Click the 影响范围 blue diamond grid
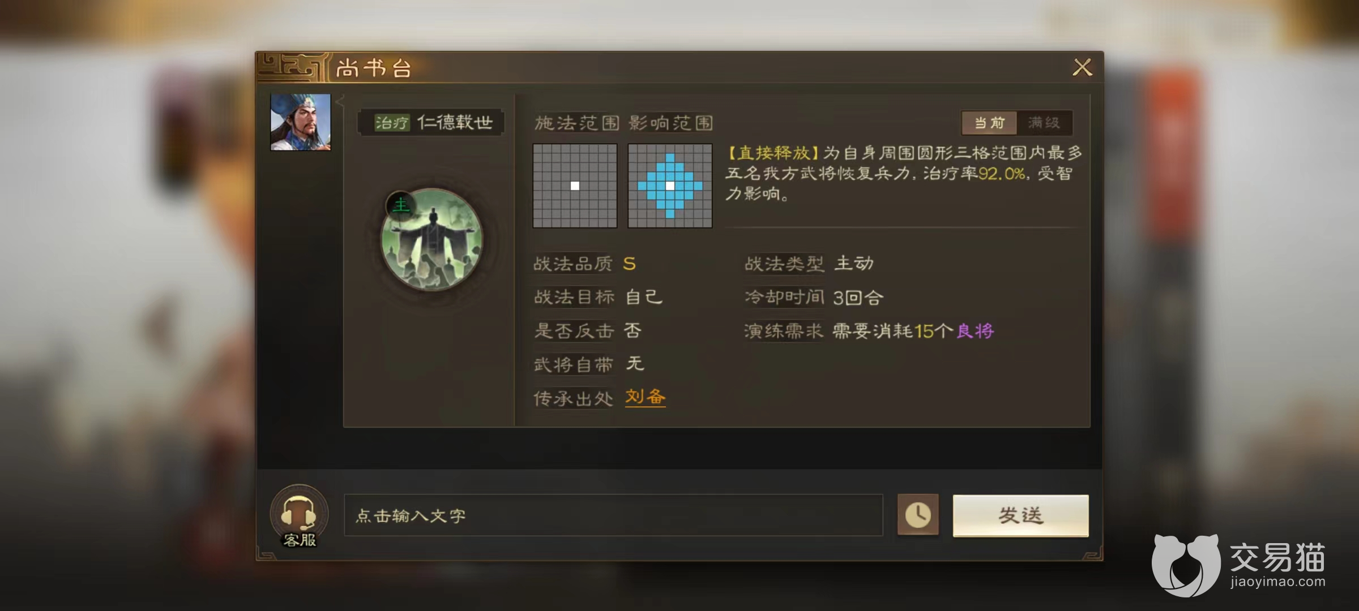1359x611 pixels. coord(670,186)
